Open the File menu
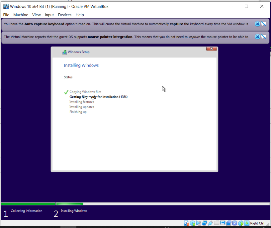Image resolution: width=271 pixels, height=228 pixels. point(6,15)
